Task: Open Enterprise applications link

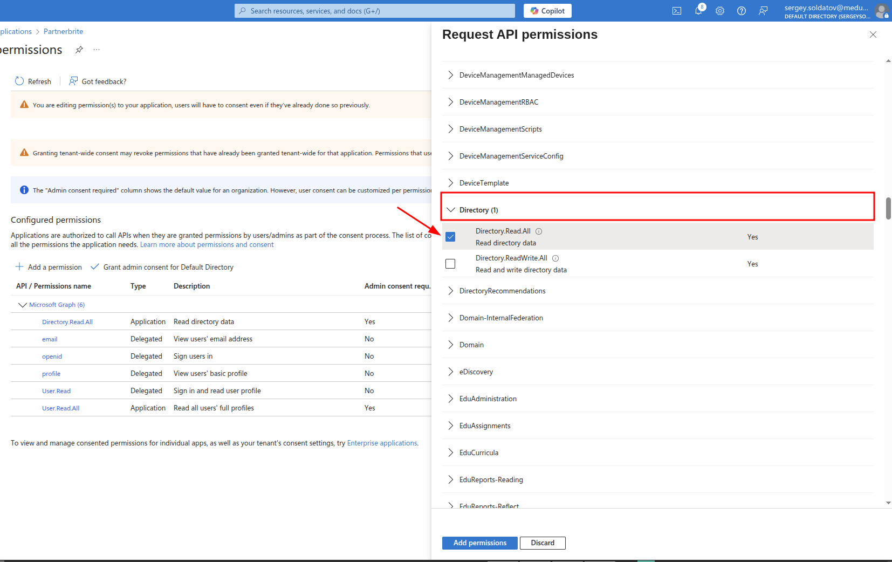Action: click(x=382, y=443)
